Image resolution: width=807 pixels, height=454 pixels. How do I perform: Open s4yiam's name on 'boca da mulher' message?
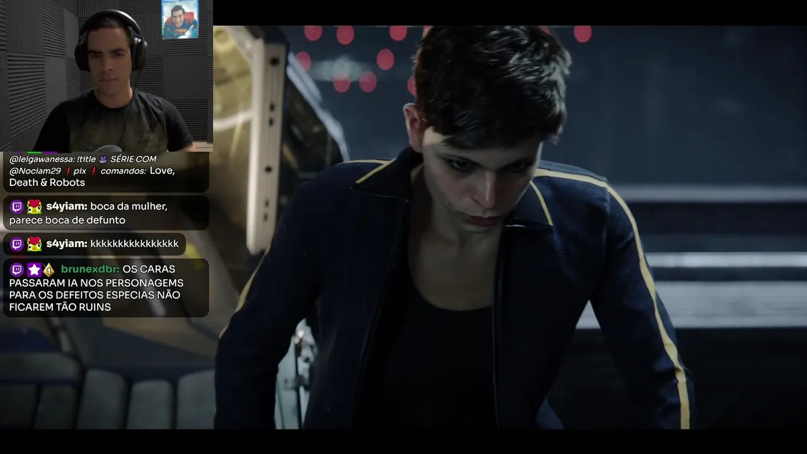[x=67, y=206]
